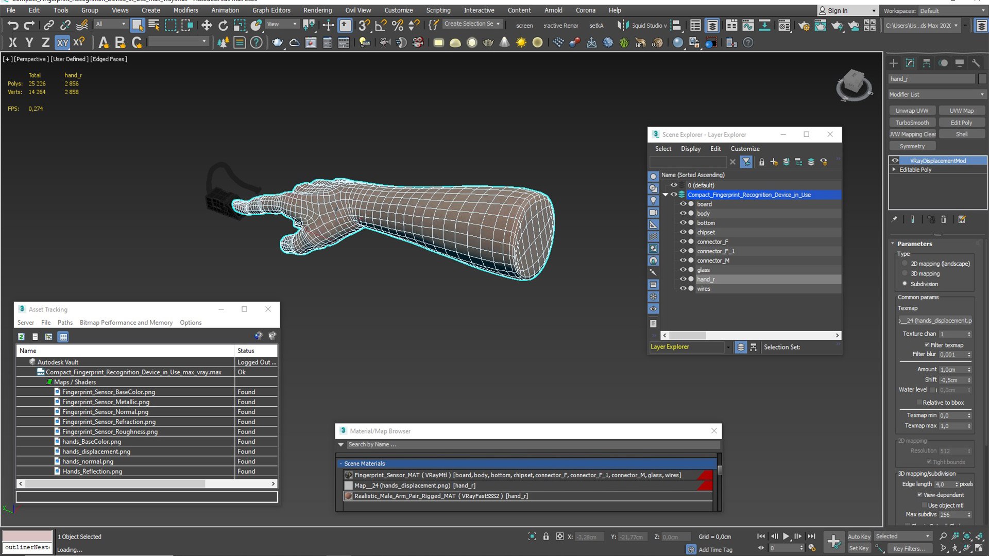Open the Modifiers menu
This screenshot has height=556, width=989.
click(x=185, y=10)
